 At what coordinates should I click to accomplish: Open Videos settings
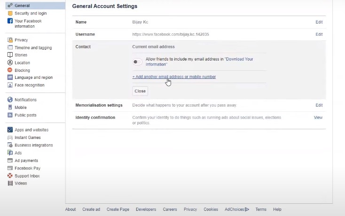click(21, 183)
